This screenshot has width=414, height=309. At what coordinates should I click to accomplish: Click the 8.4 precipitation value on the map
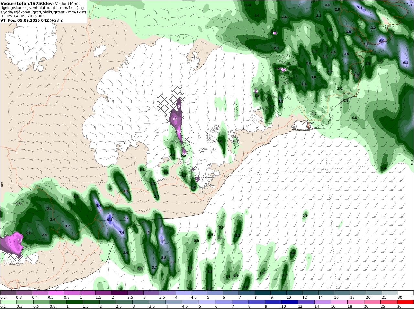click(x=99, y=205)
